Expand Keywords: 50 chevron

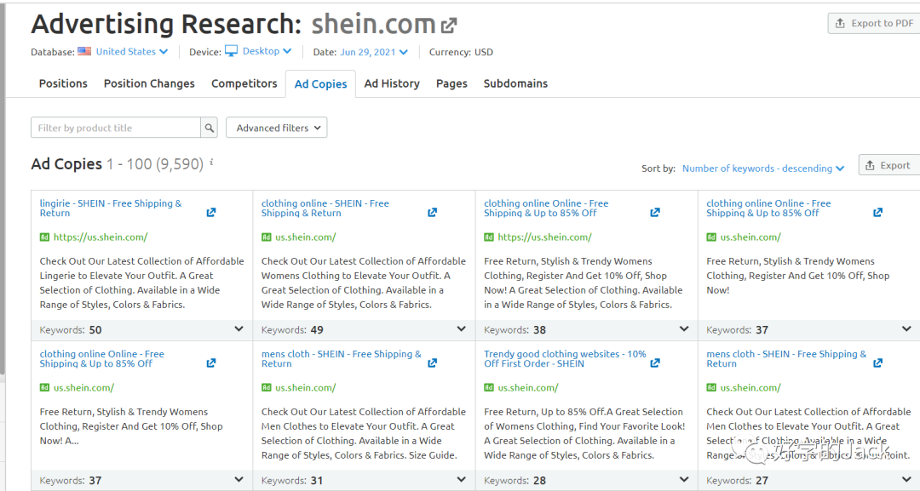coord(239,329)
